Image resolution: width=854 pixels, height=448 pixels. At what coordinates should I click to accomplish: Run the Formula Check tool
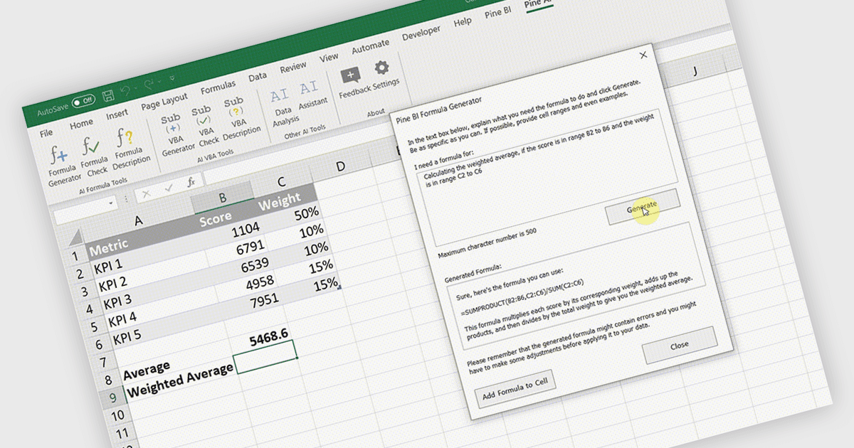94,156
